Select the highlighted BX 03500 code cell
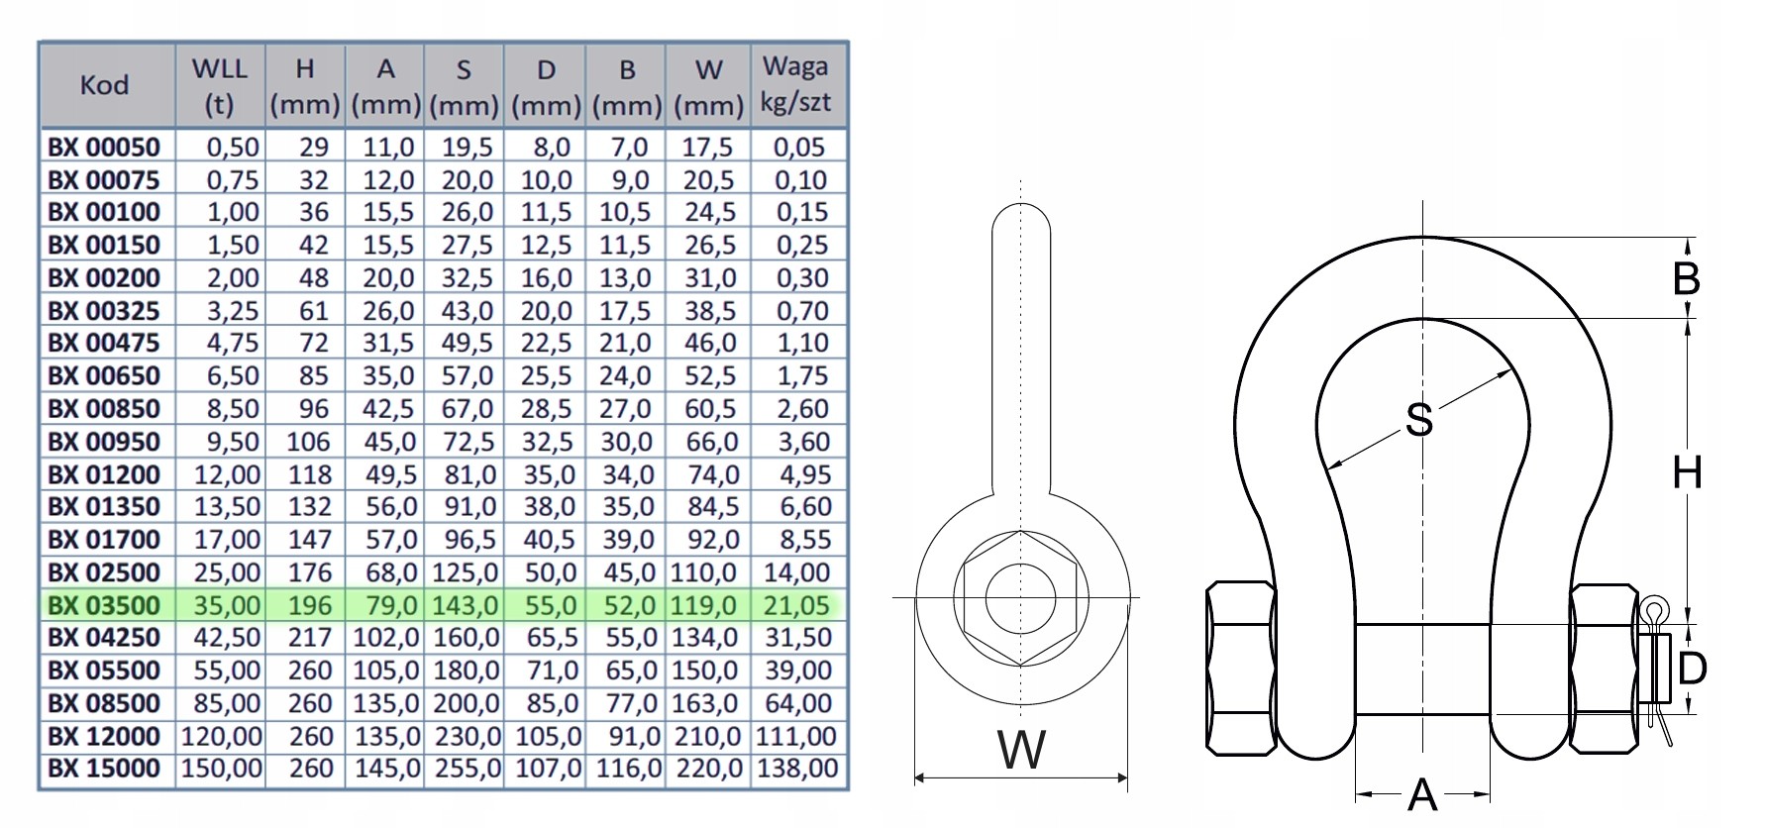This screenshot has height=828, width=1765. (104, 605)
